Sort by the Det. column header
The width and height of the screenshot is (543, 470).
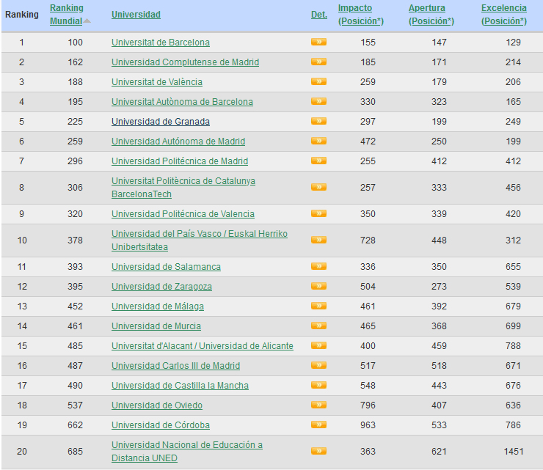point(319,15)
